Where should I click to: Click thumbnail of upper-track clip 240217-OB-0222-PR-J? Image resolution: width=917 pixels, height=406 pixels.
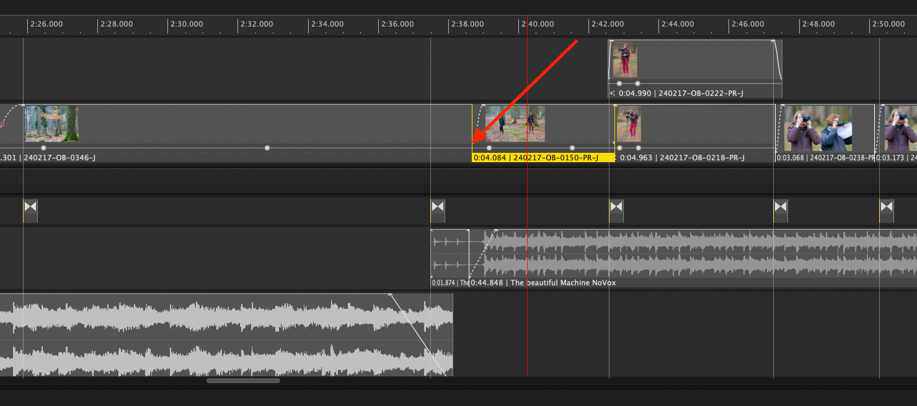[x=625, y=59]
